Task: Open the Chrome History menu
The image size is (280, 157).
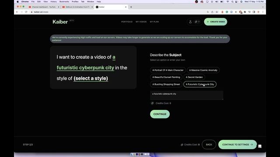Action: click(x=53, y=2)
